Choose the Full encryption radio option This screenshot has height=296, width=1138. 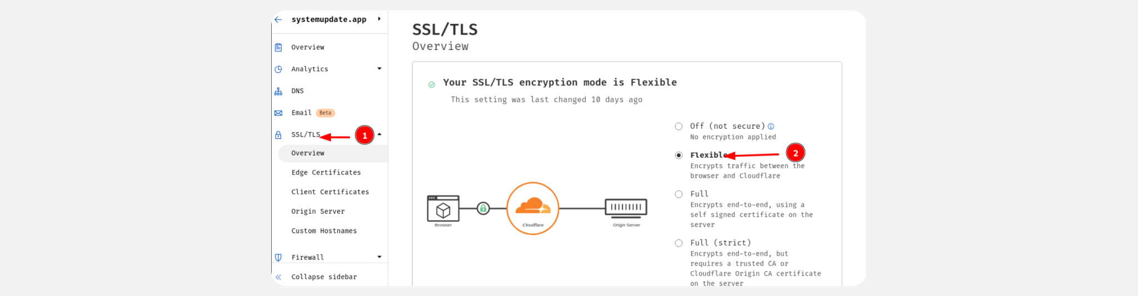pyautogui.click(x=678, y=194)
